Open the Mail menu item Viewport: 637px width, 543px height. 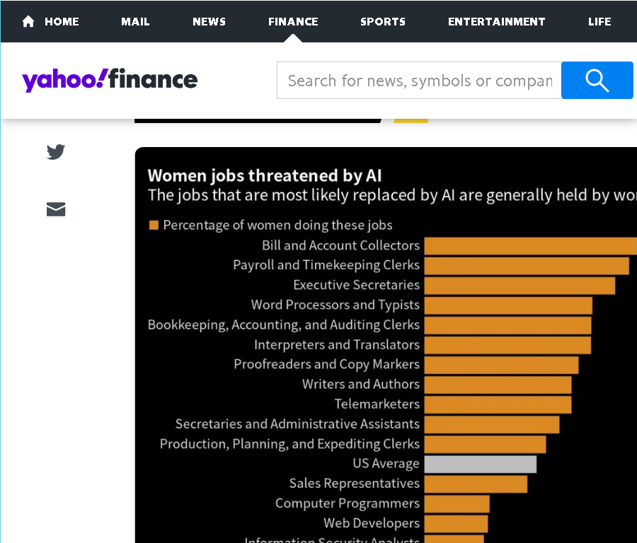[x=135, y=21]
